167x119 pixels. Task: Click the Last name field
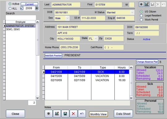tap(66, 5)
